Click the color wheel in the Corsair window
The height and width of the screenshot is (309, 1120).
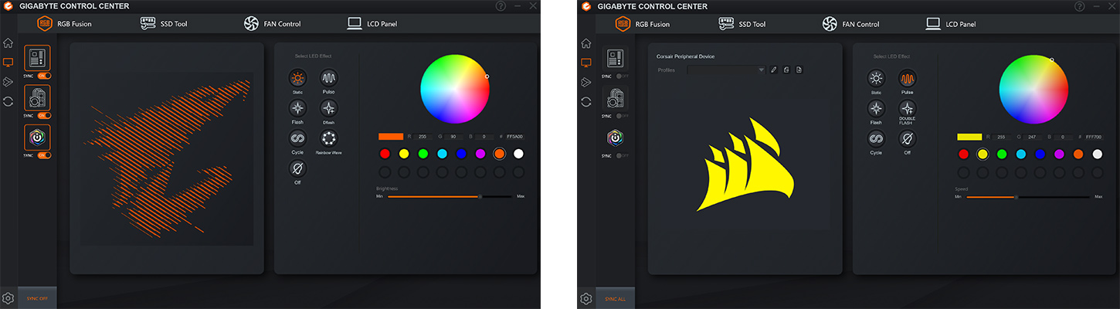click(x=1033, y=89)
